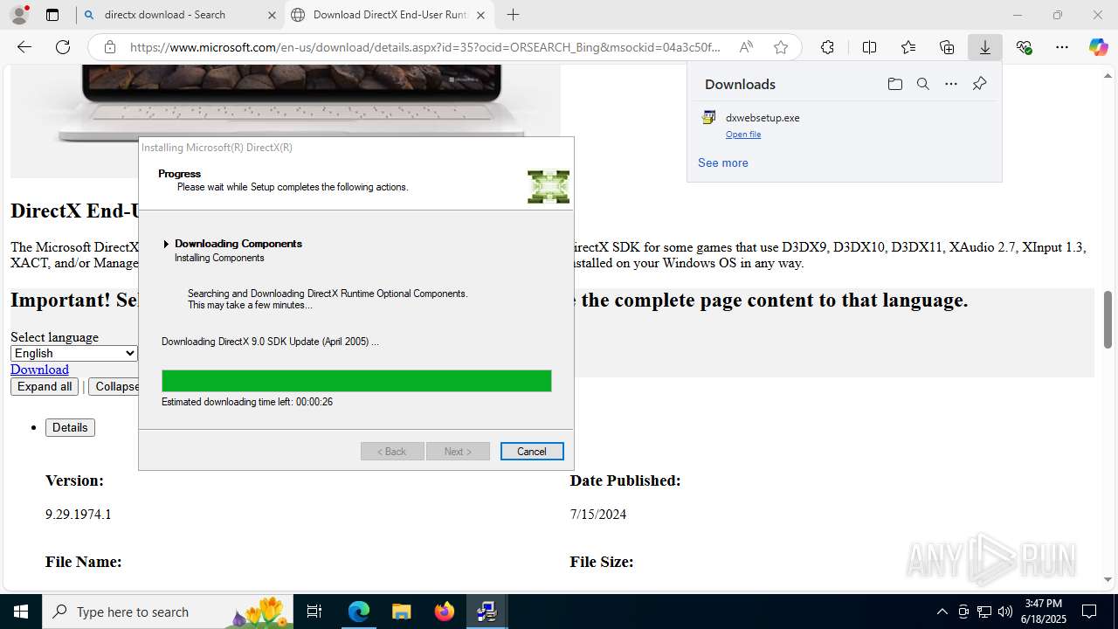Open Microsoft Edge from the taskbar
This screenshot has width=1118, height=629.
click(359, 612)
